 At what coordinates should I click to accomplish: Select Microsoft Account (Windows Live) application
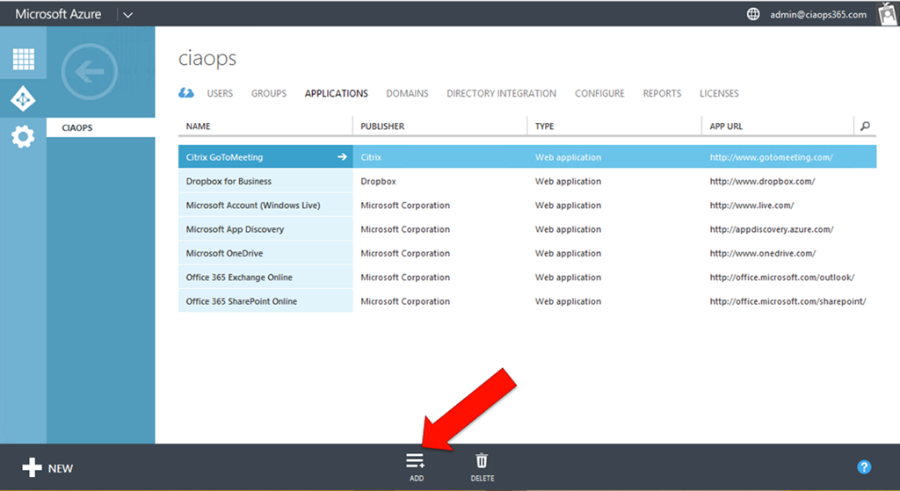253,206
